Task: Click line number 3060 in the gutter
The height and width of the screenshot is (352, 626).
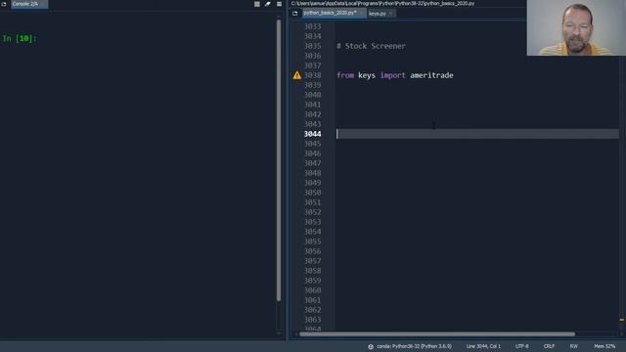Action: click(312, 290)
